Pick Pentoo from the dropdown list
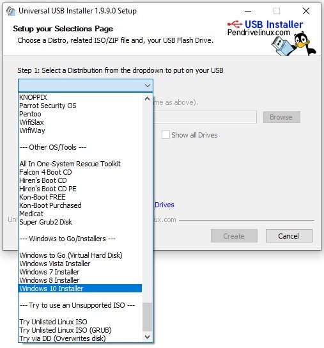Viewport: 324px width, 348px height. click(x=80, y=114)
